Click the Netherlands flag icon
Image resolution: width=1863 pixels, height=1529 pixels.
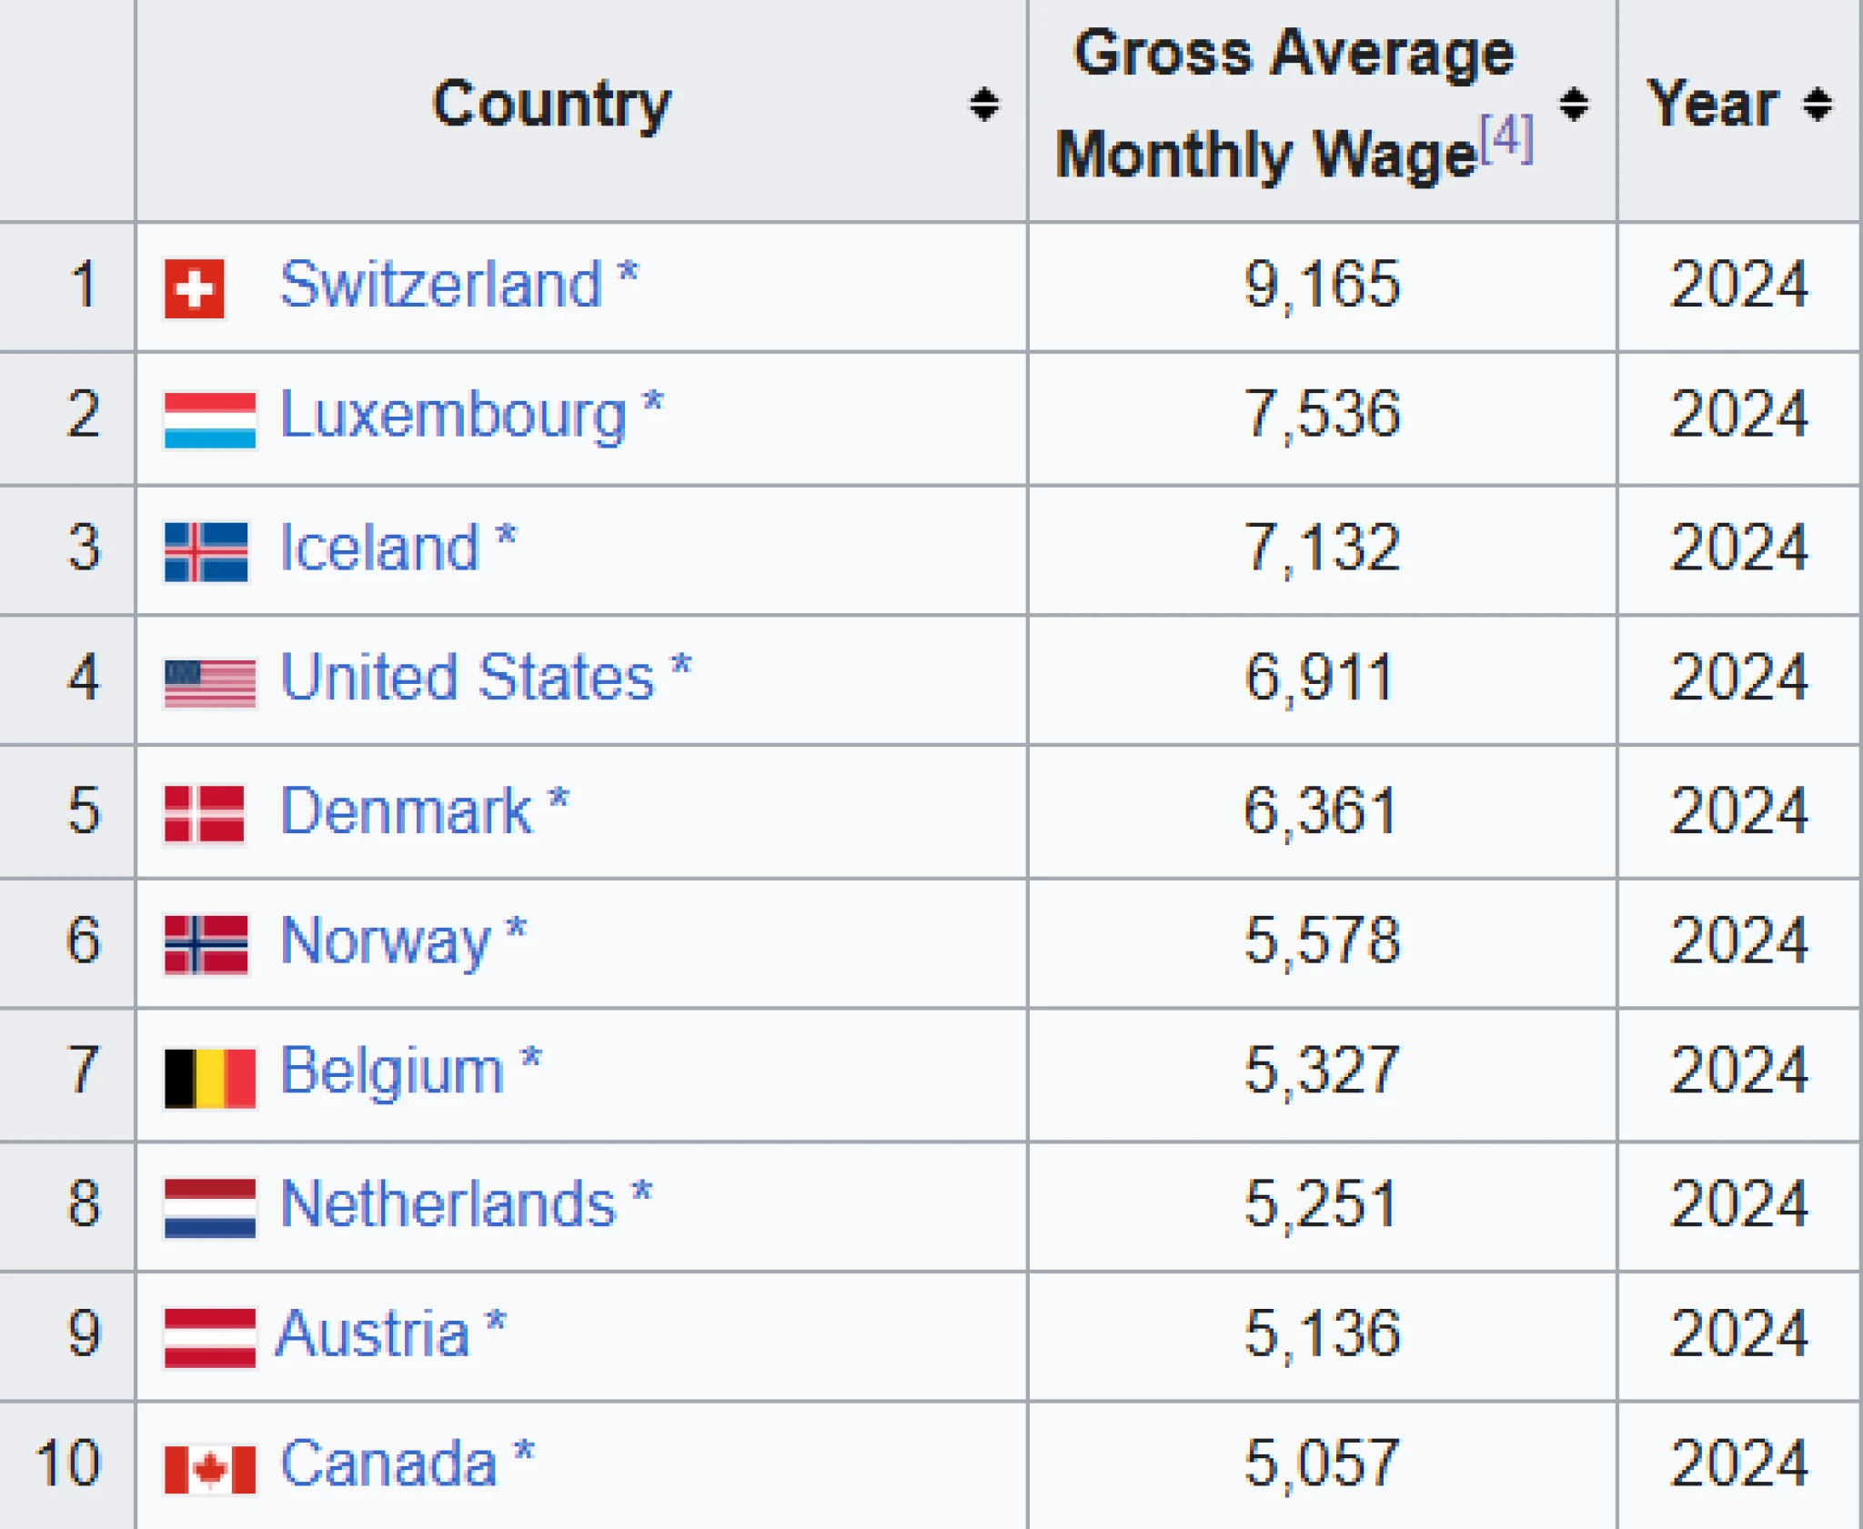210,1208
